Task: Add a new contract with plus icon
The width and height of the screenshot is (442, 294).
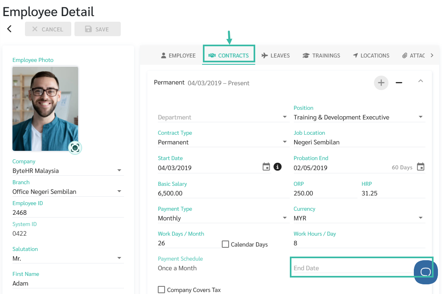Action: point(381,83)
